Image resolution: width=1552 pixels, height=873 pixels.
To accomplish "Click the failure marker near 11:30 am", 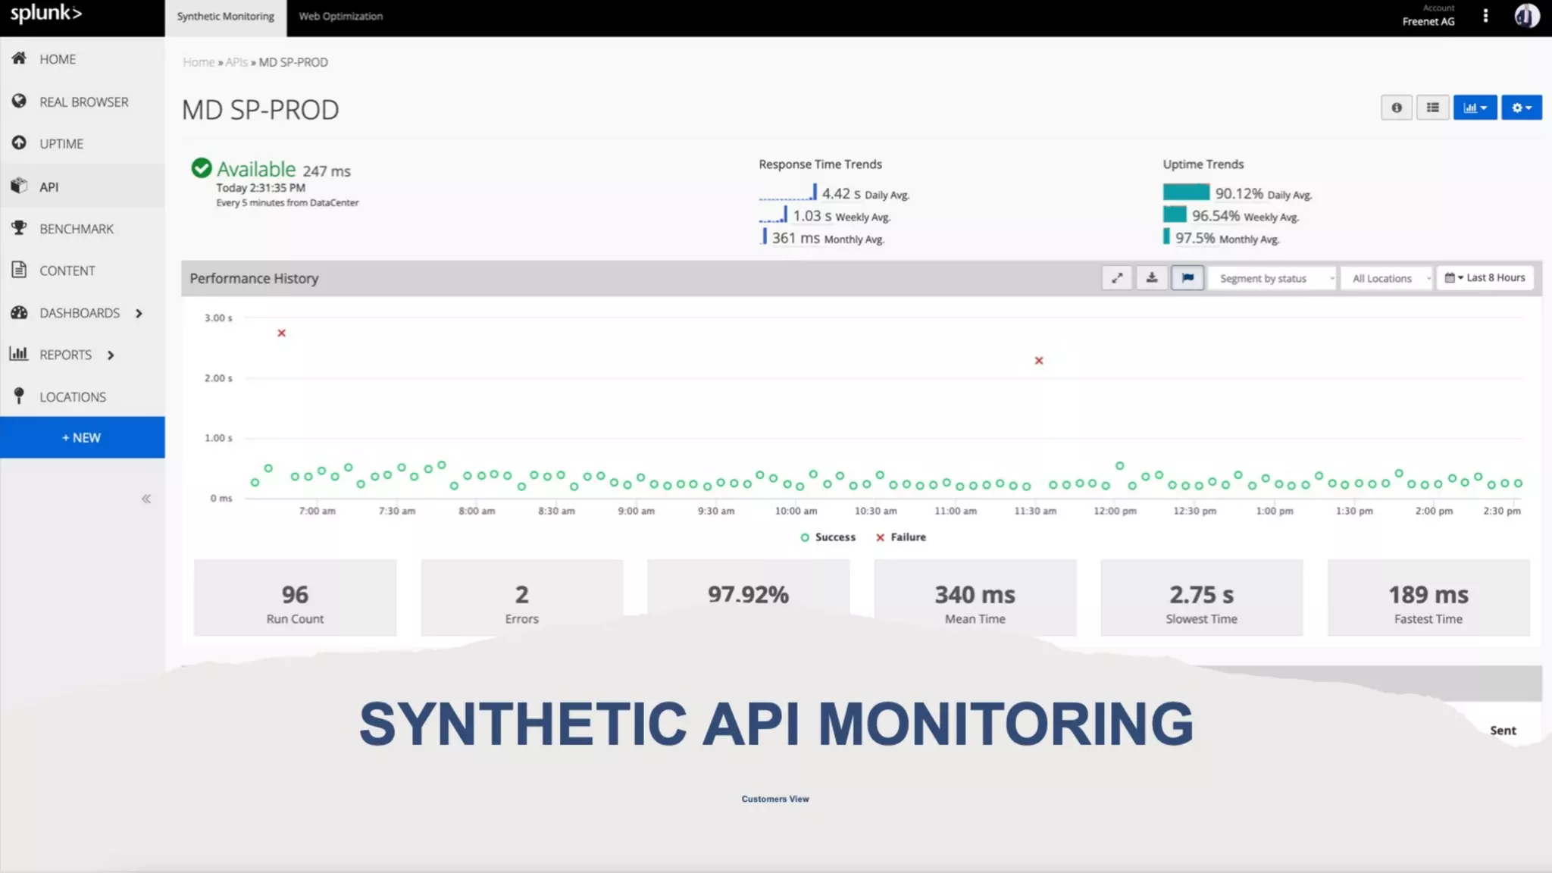I will click(1039, 361).
